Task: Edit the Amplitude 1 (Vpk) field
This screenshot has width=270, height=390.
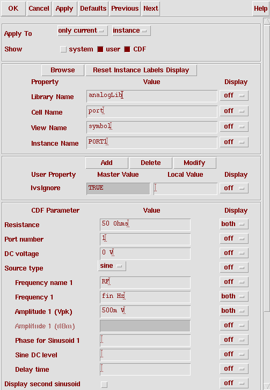Action: 145,311
